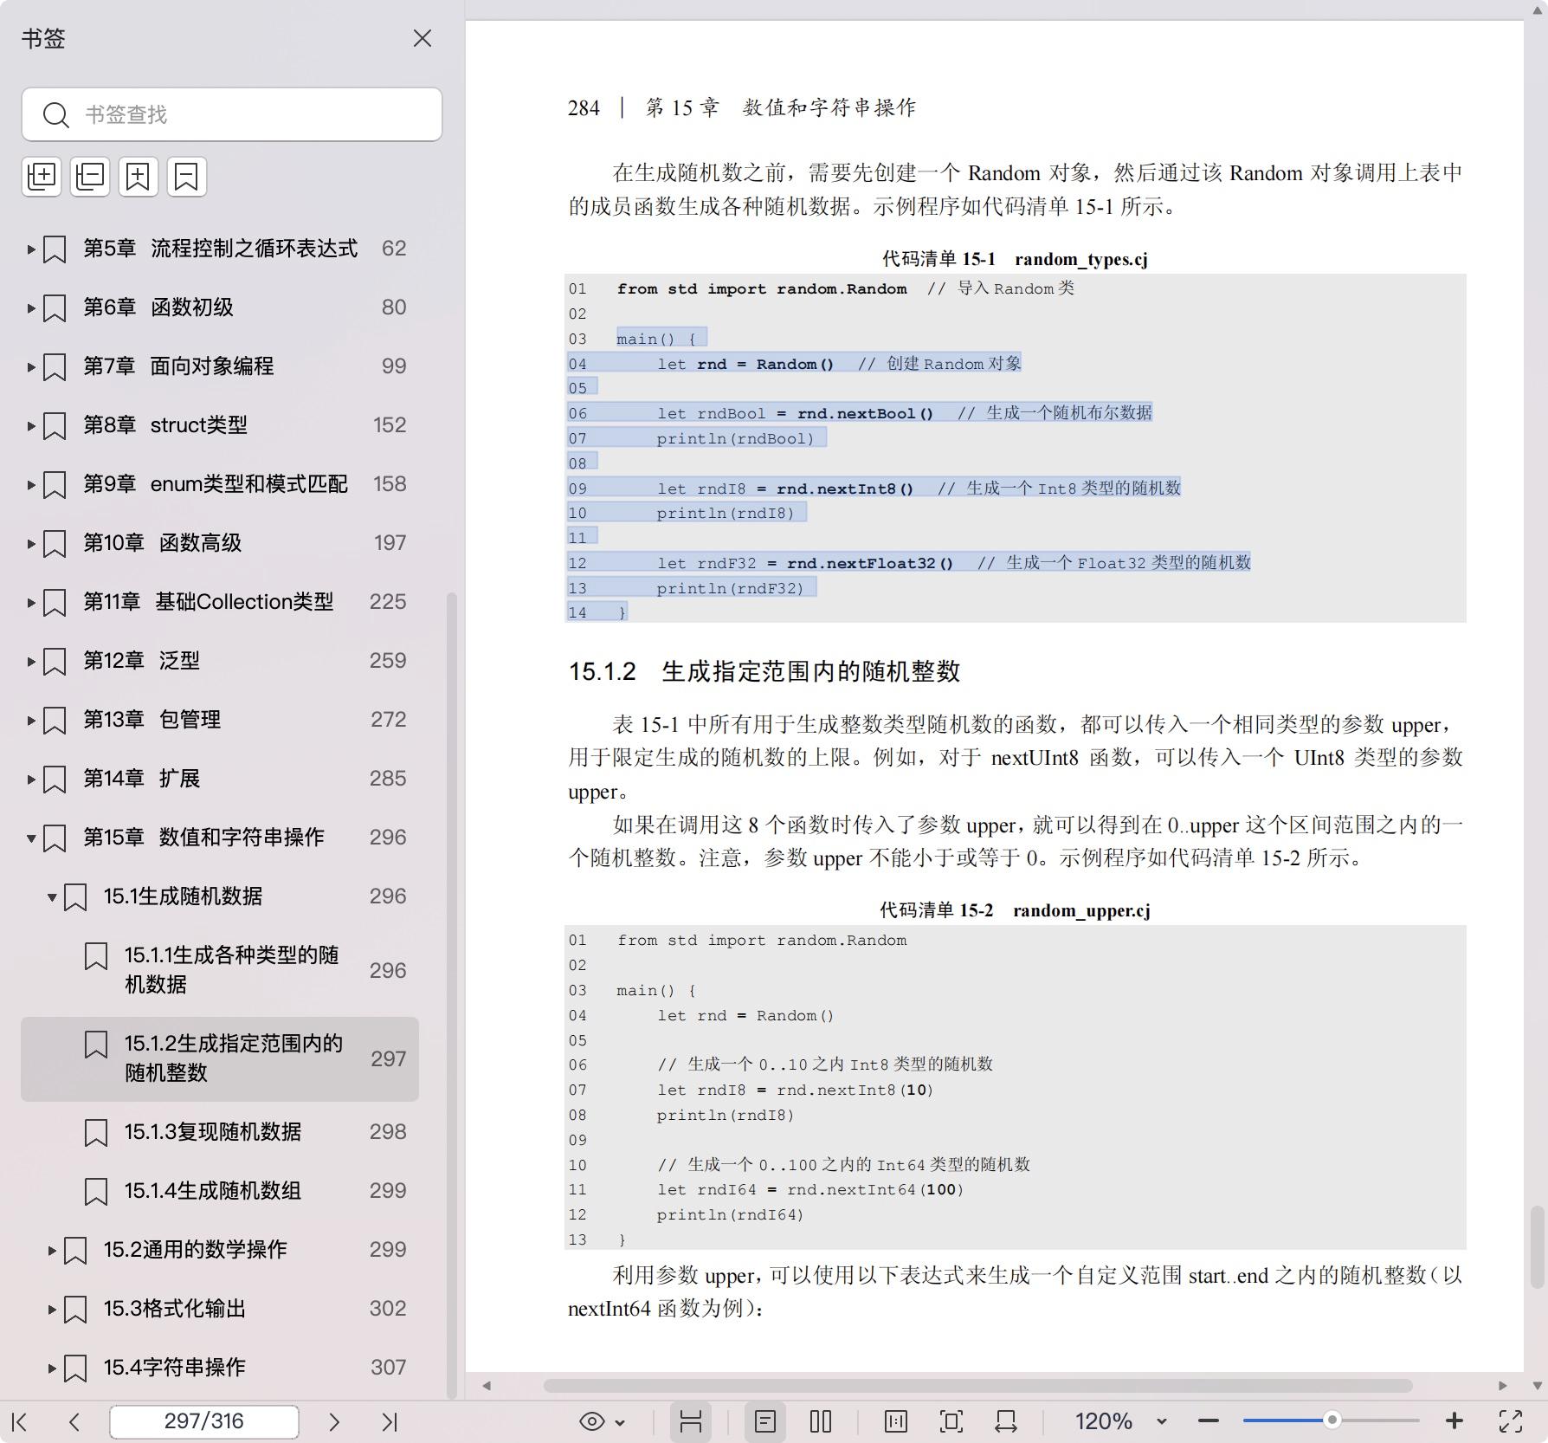Expand 15.4字符串操作 section
This screenshot has width=1548, height=1443.
(x=52, y=1369)
